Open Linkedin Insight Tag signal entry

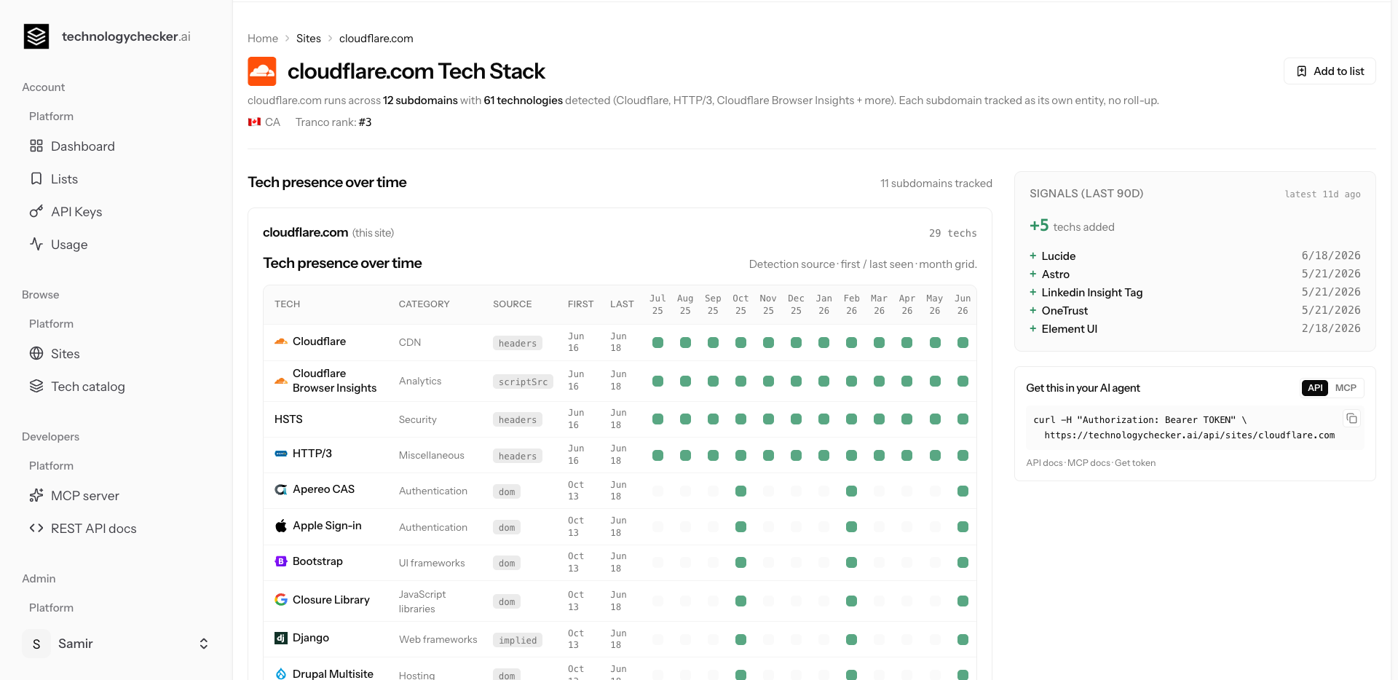click(x=1092, y=293)
